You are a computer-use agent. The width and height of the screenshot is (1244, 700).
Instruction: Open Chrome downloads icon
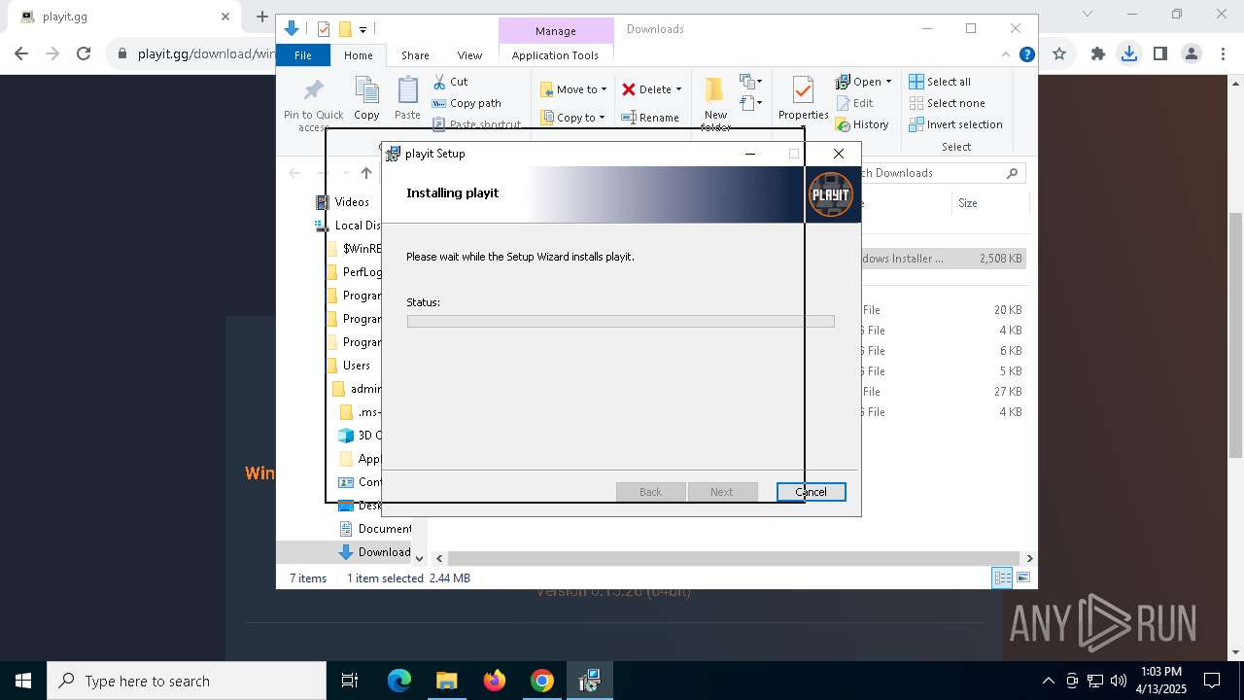coord(1129,54)
